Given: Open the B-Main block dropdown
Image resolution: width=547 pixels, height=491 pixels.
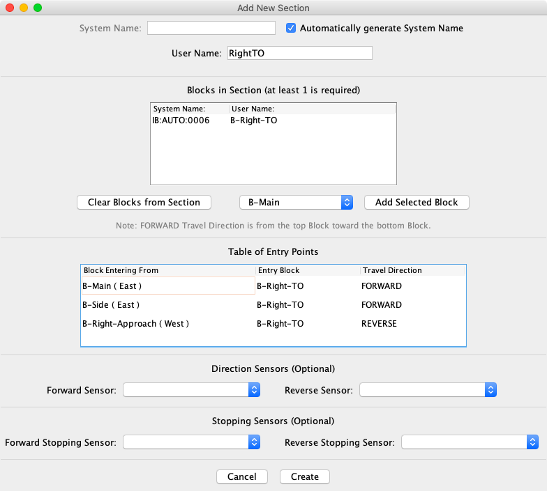Looking at the screenshot, I should tap(296, 203).
